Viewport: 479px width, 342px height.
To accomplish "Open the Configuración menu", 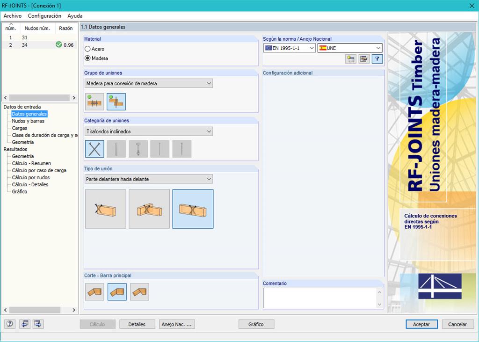I will [x=44, y=16].
